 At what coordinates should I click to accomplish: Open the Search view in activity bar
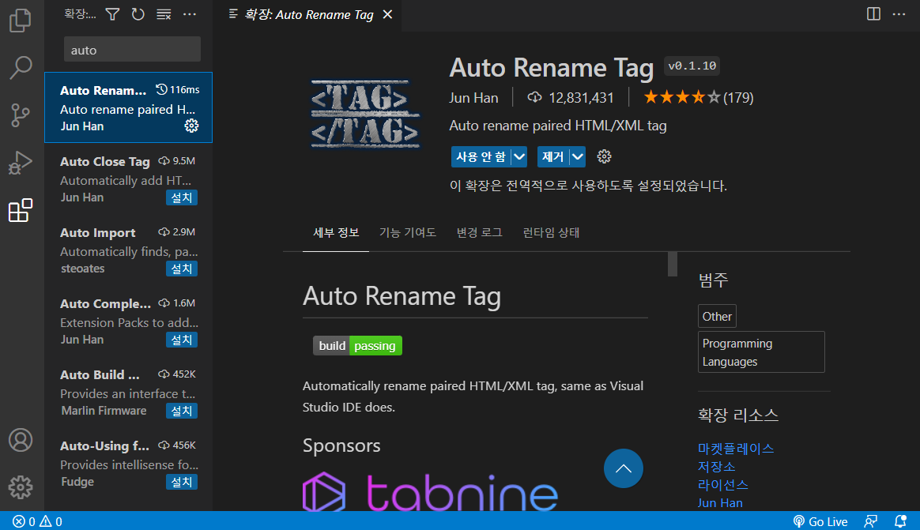click(21, 67)
